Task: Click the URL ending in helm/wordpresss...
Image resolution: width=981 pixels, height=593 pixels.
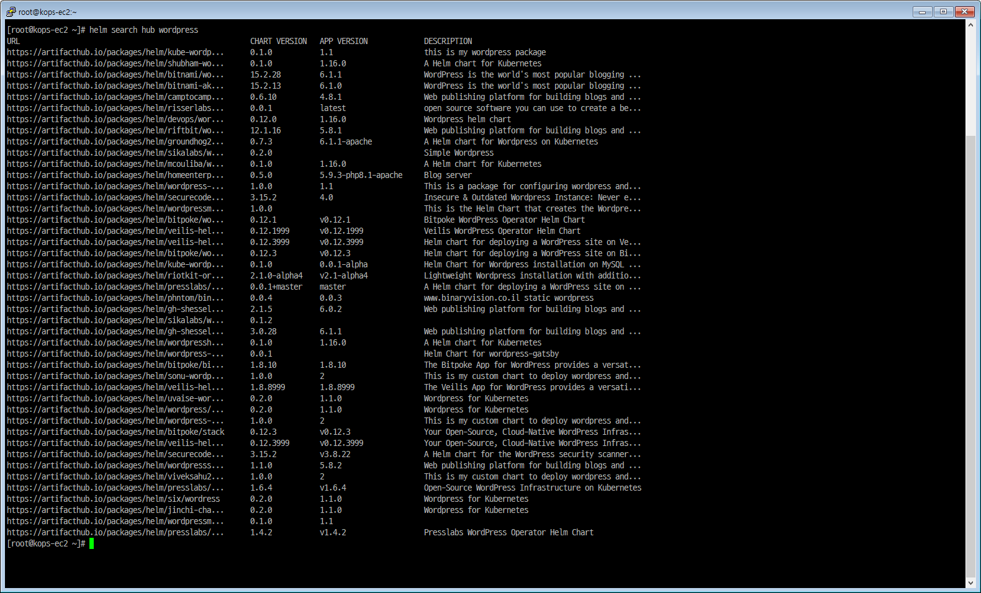Action: click(x=115, y=465)
